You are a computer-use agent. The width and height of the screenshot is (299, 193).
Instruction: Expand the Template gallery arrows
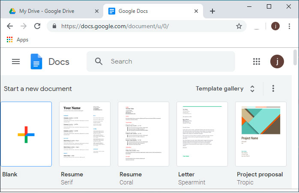pyautogui.click(x=252, y=89)
